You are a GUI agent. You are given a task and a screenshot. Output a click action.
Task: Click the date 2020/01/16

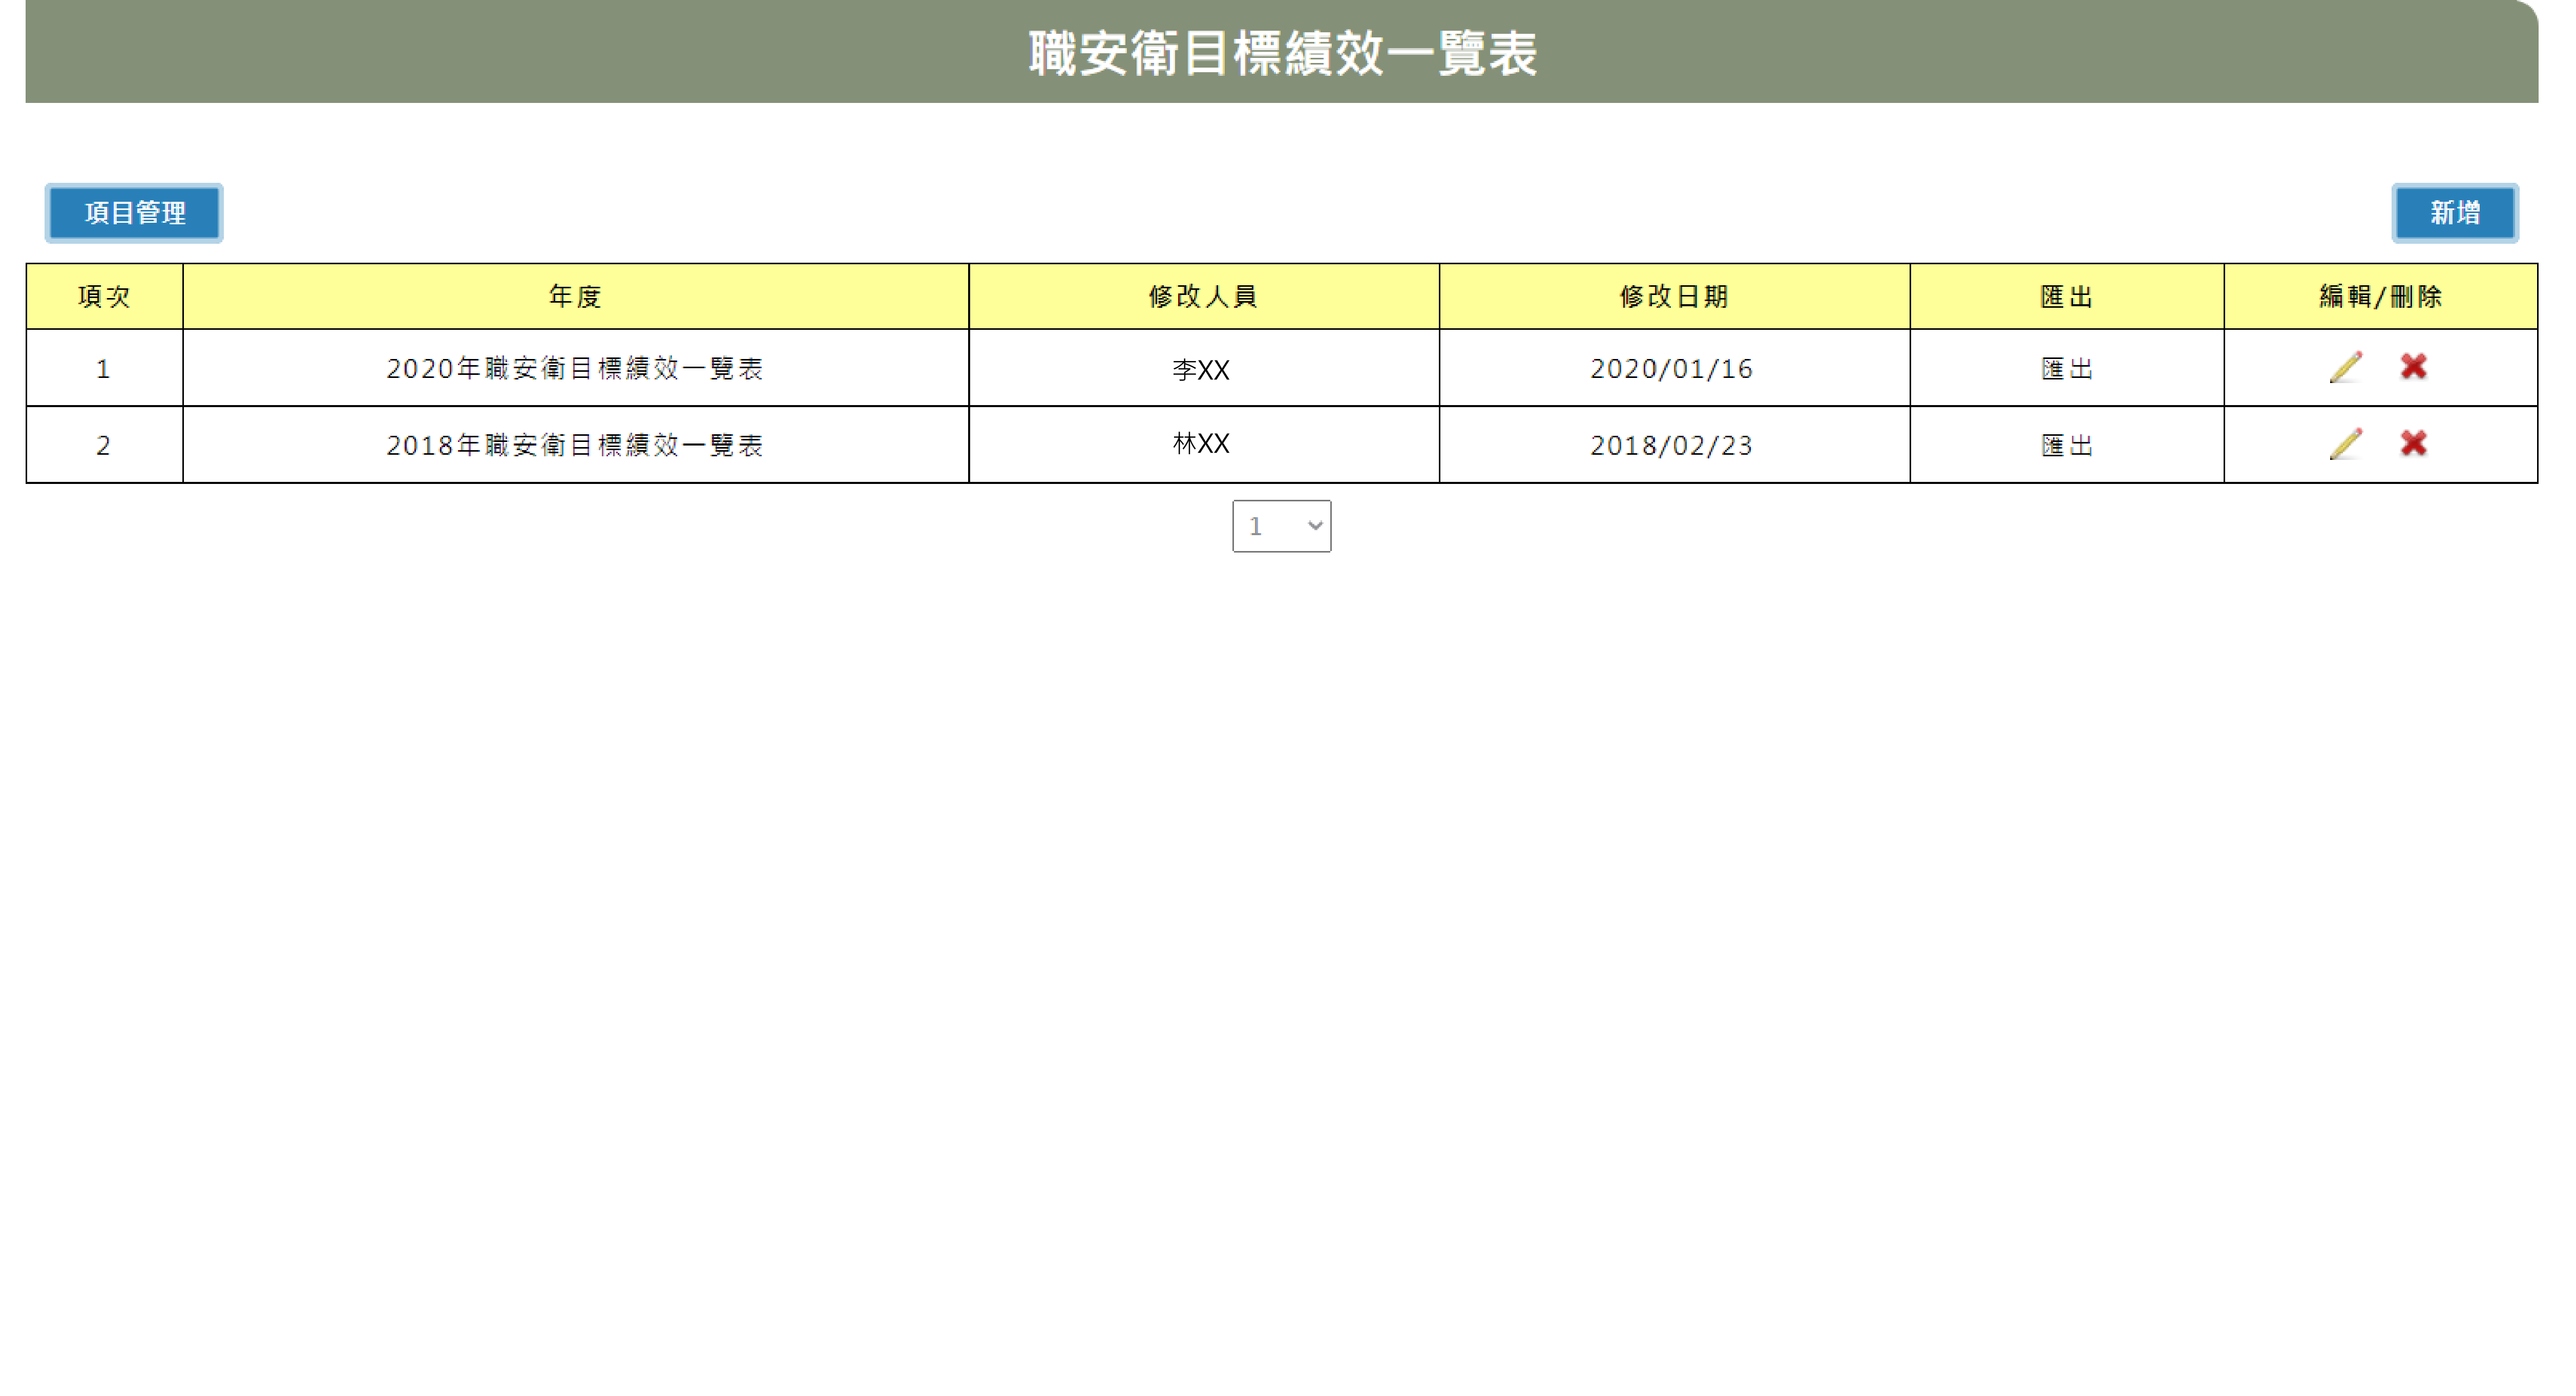coord(1672,369)
